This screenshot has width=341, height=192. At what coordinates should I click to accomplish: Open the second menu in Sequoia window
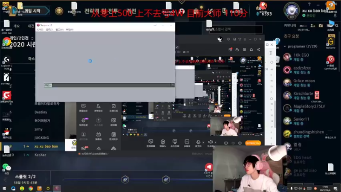(49, 29)
